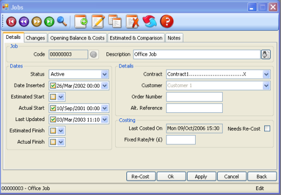
Task: Go to the first record with red button
Action: click(x=11, y=22)
